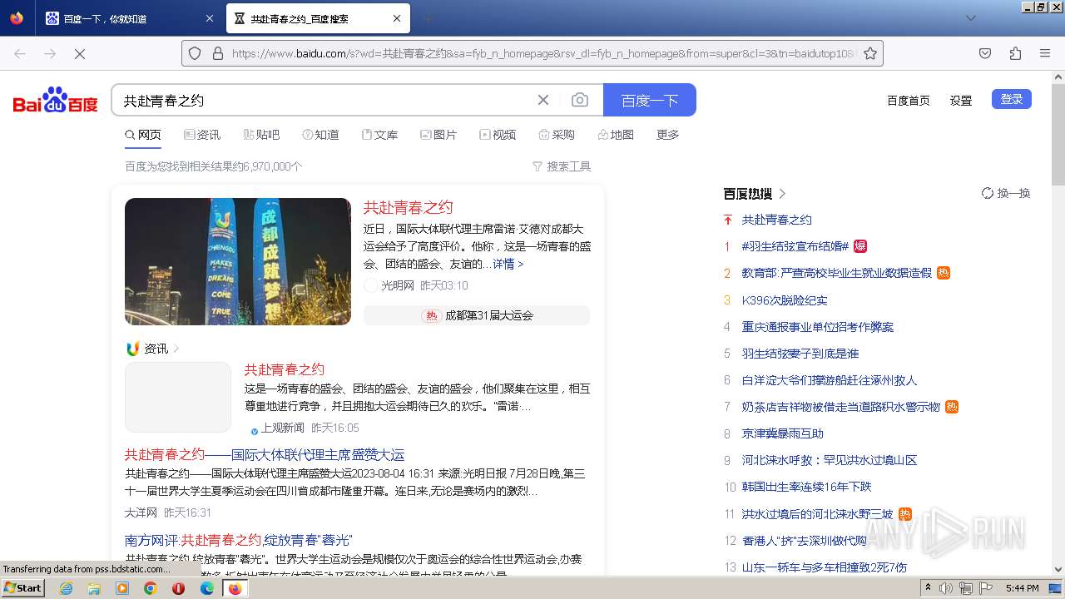Open Opera from the taskbar
This screenshot has height=599, width=1065.
pyautogui.click(x=178, y=588)
